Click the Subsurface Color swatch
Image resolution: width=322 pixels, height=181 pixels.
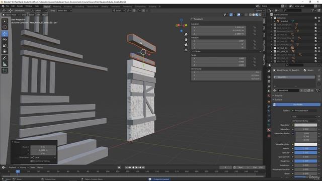(x=305, y=144)
